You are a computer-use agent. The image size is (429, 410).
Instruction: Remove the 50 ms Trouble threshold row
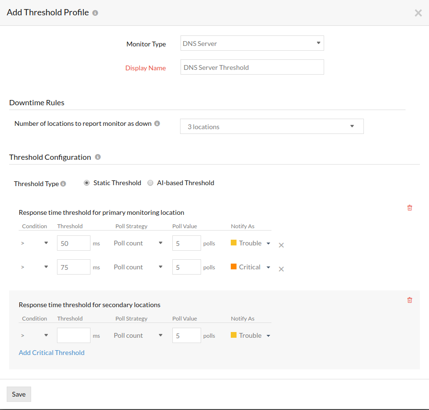coord(282,245)
